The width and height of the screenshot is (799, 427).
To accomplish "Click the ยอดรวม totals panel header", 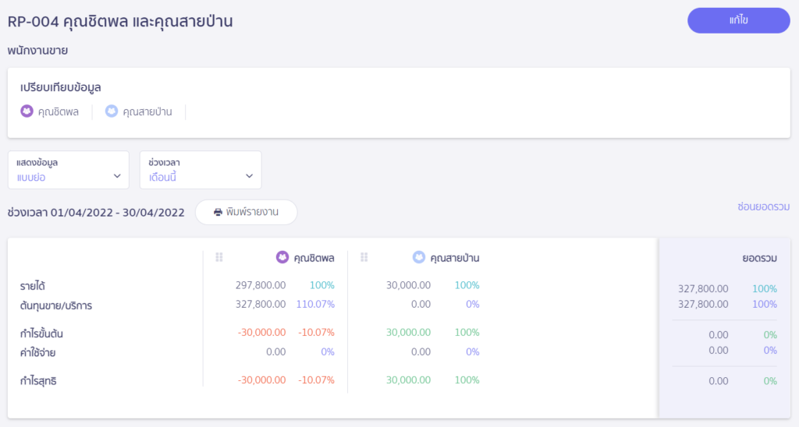I will (759, 257).
